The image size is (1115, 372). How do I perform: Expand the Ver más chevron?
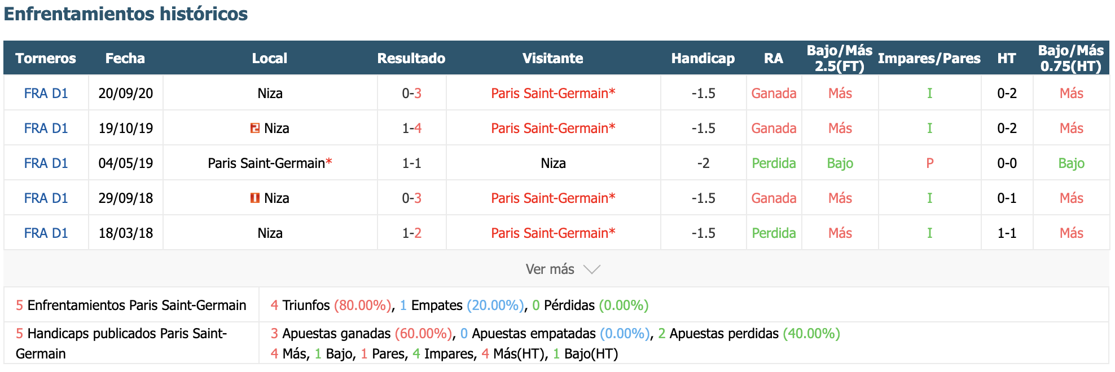592,269
